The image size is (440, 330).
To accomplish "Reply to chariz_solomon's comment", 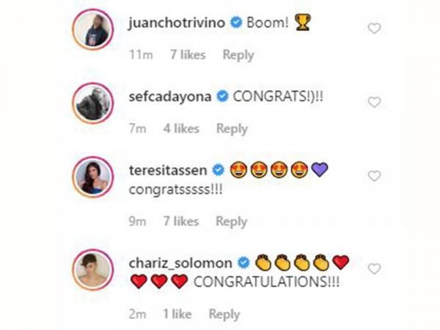I will [x=224, y=314].
